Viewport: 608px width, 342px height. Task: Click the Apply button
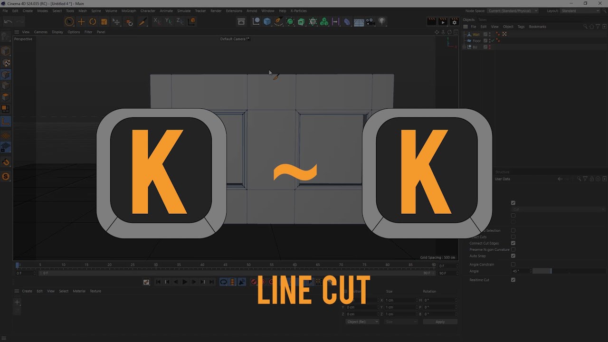click(440, 322)
